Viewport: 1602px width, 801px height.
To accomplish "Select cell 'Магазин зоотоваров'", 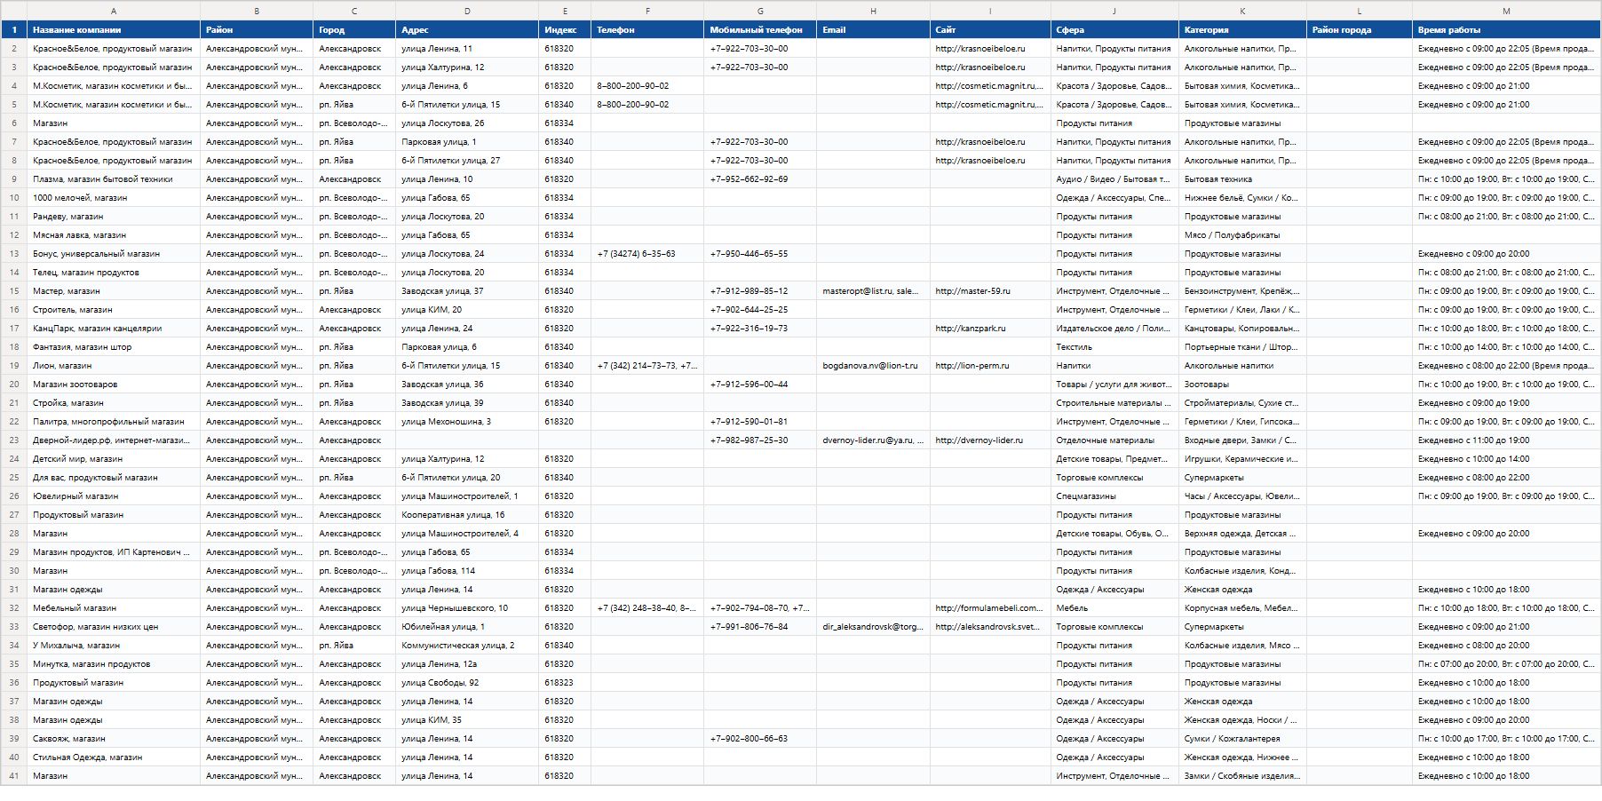I will 114,385.
